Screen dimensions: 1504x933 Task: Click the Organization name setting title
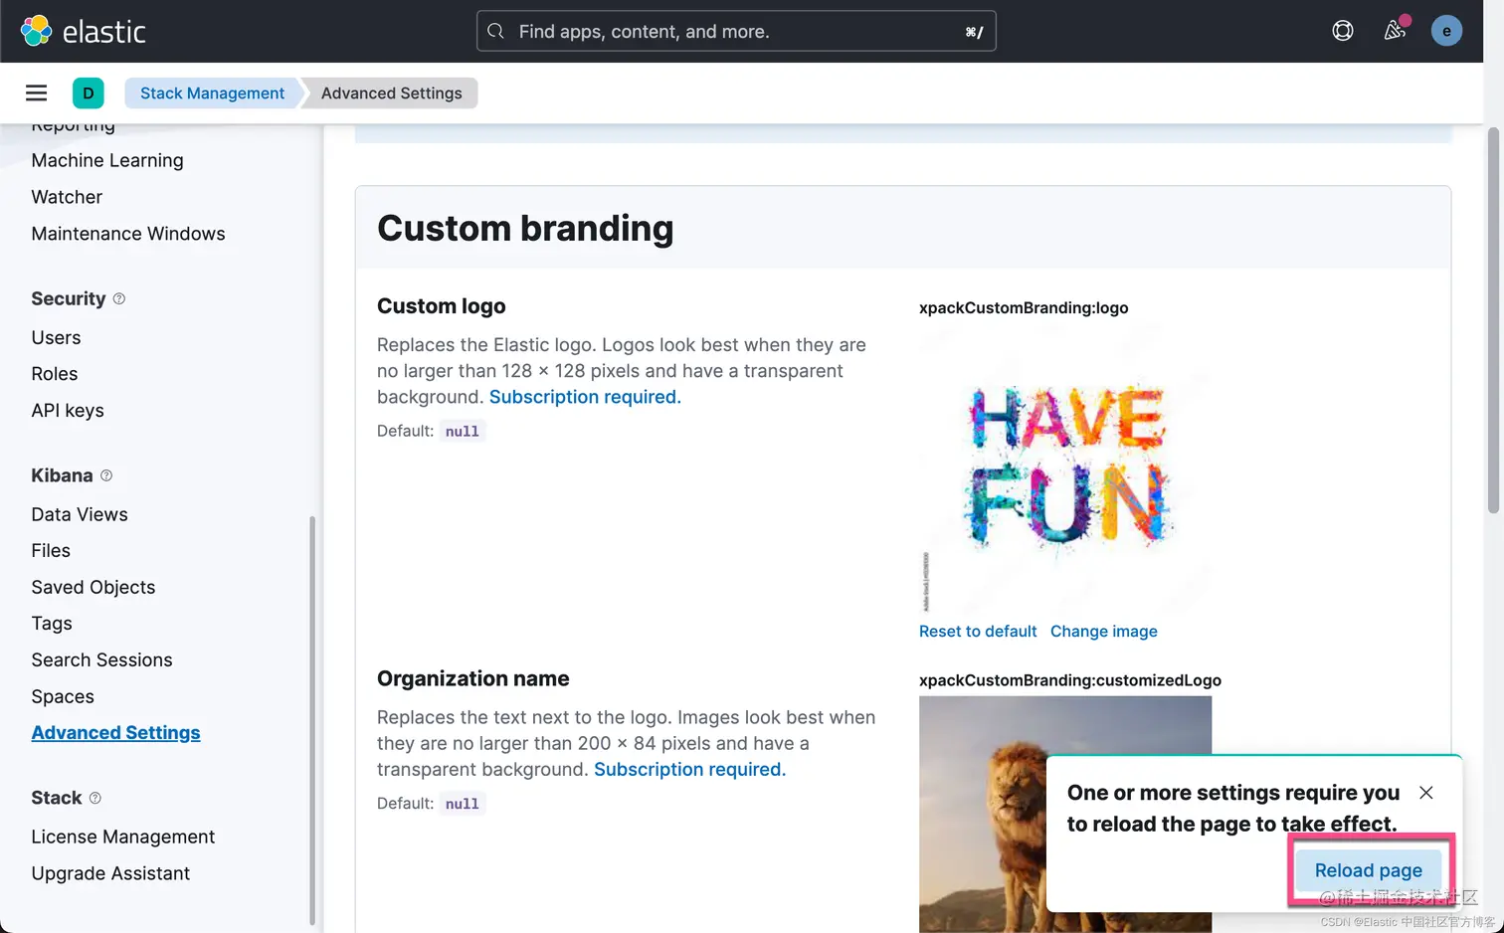pos(473,678)
